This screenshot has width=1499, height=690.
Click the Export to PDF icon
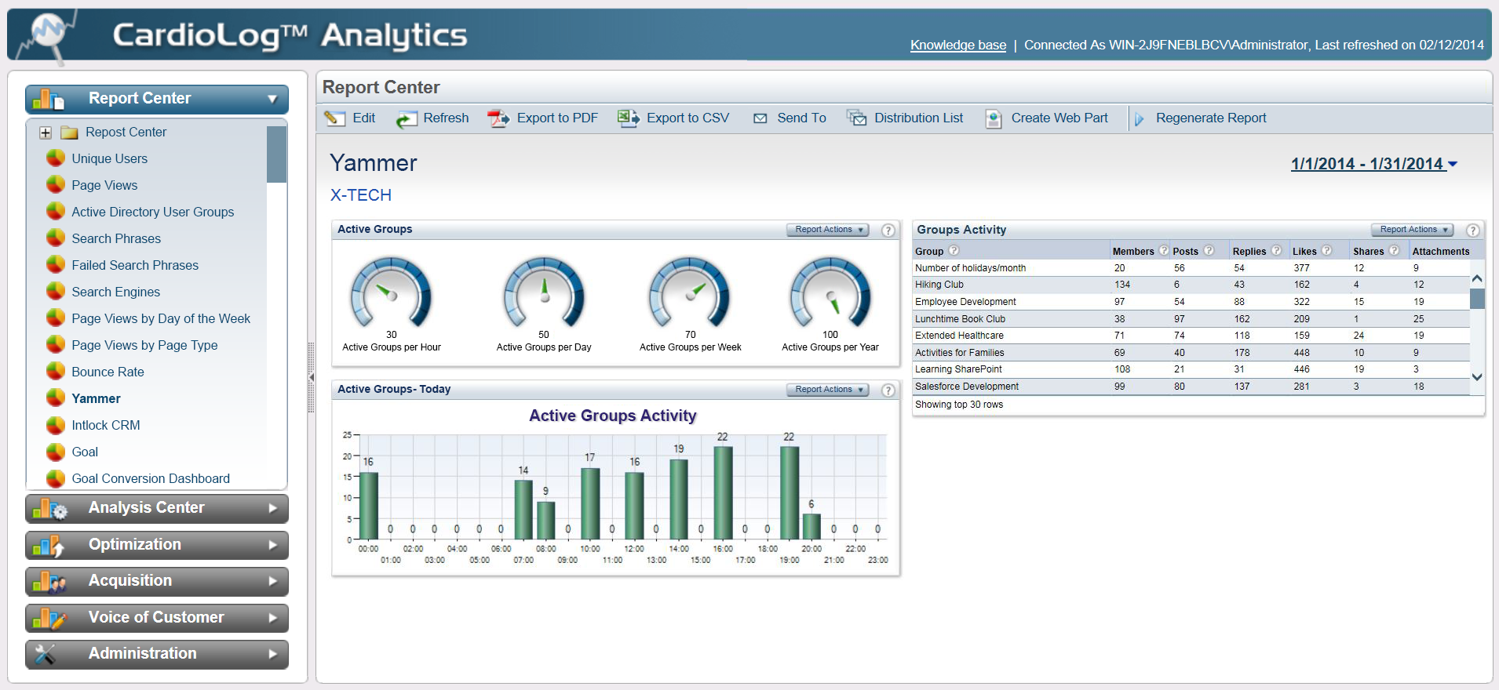(498, 118)
